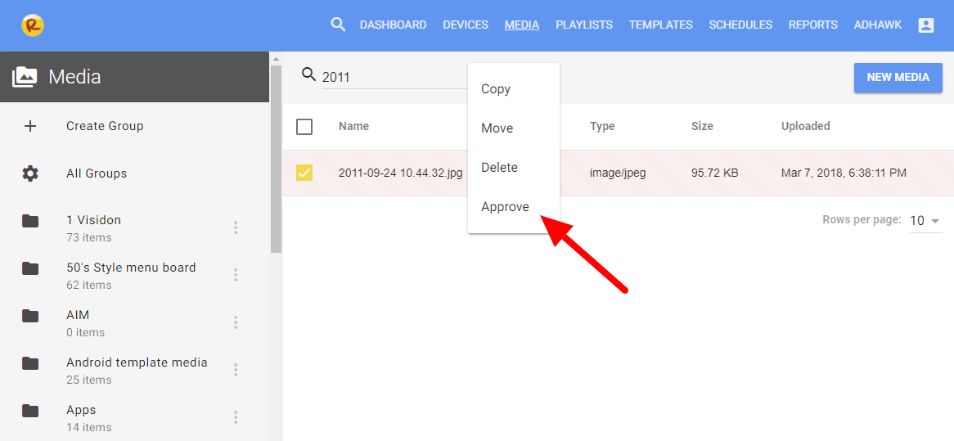Viewport: 954px width, 441px height.
Task: Uncheck the 2011-09-24 10.44.32.jpg row checkbox
Action: [304, 173]
